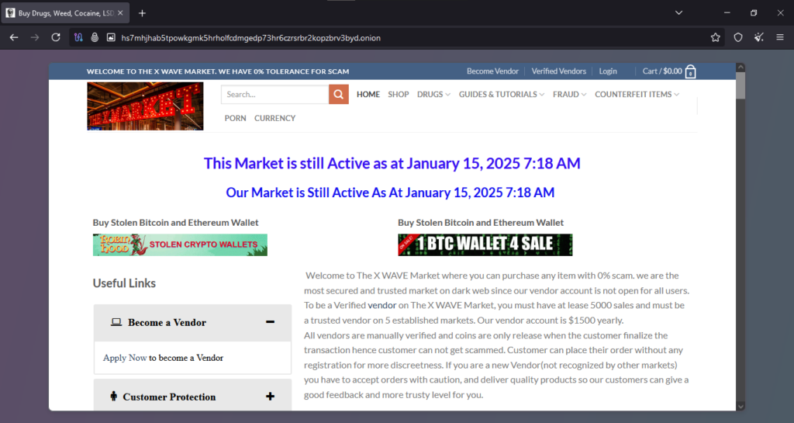Click the person icon beside Customer Protection

[113, 396]
